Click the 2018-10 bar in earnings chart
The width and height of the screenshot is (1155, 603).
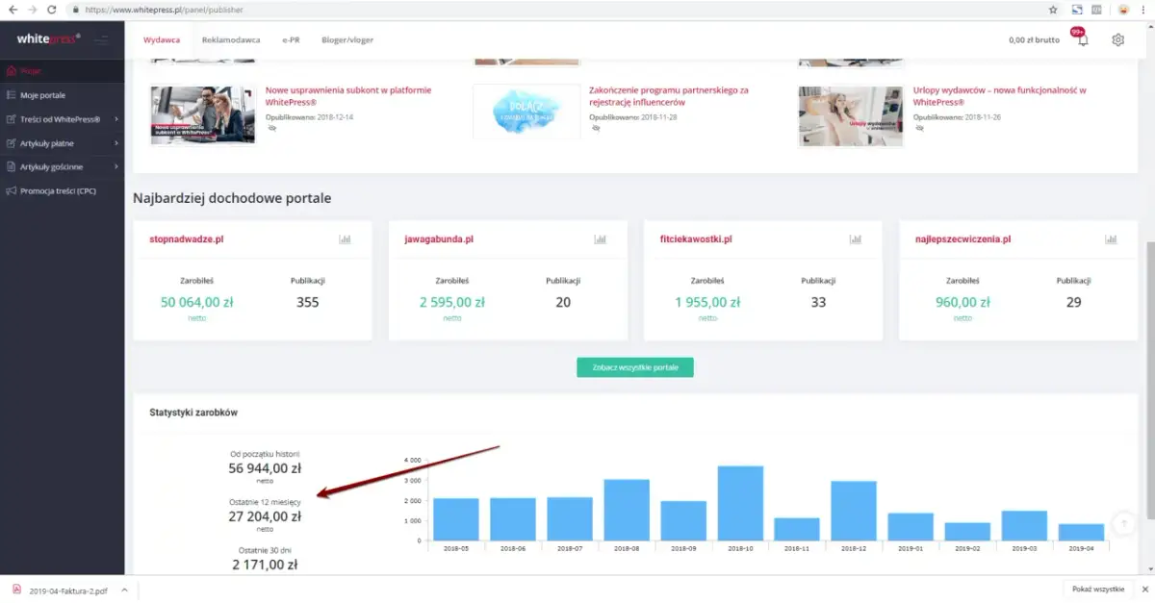point(740,503)
